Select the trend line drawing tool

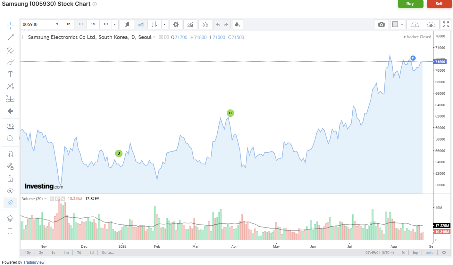10,38
